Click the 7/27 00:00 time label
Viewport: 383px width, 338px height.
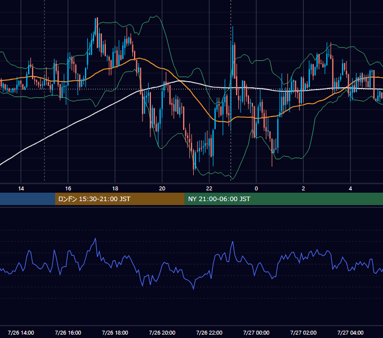(x=256, y=332)
